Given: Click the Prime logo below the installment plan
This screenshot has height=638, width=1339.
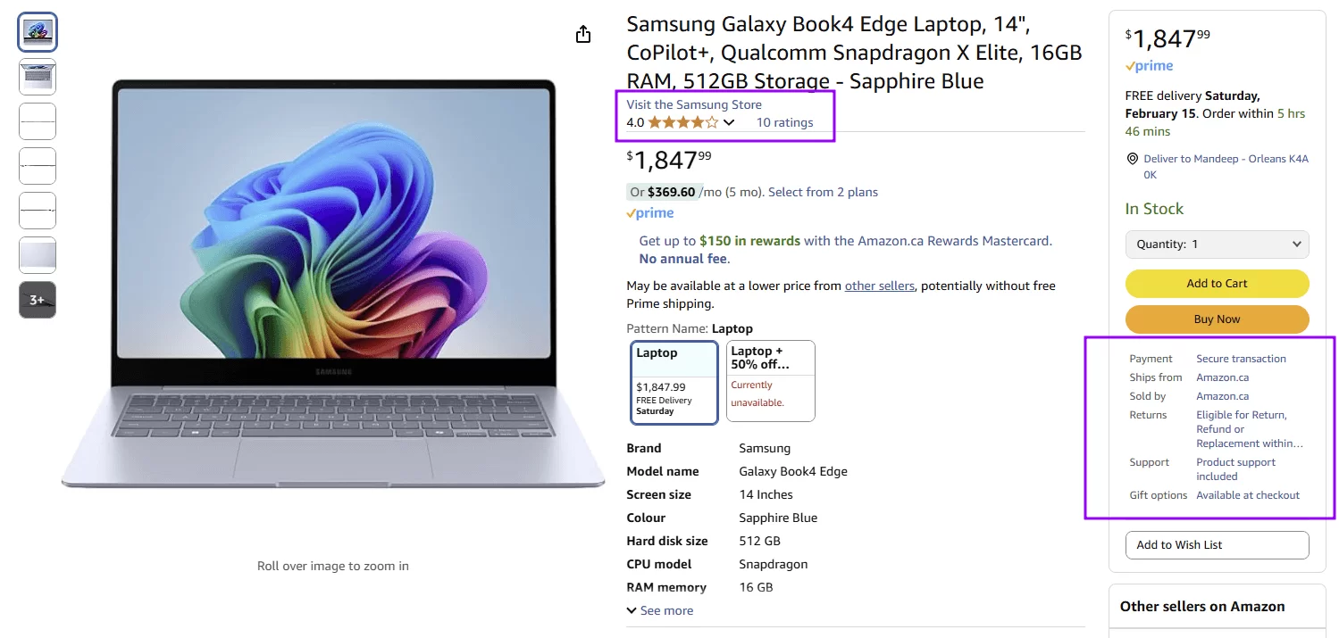Looking at the screenshot, I should click(x=649, y=212).
